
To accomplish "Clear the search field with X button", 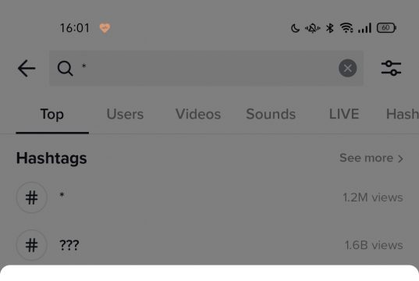I will pyautogui.click(x=347, y=68).
